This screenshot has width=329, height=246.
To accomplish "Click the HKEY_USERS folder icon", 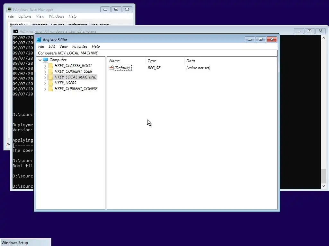I will click(50, 83).
